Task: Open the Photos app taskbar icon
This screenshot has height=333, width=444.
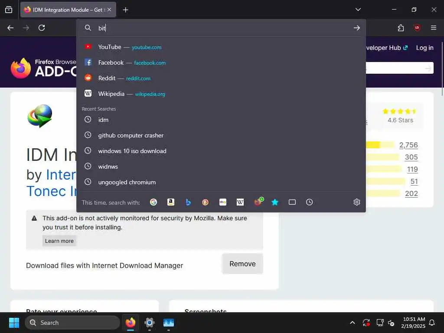Action: click(169, 323)
